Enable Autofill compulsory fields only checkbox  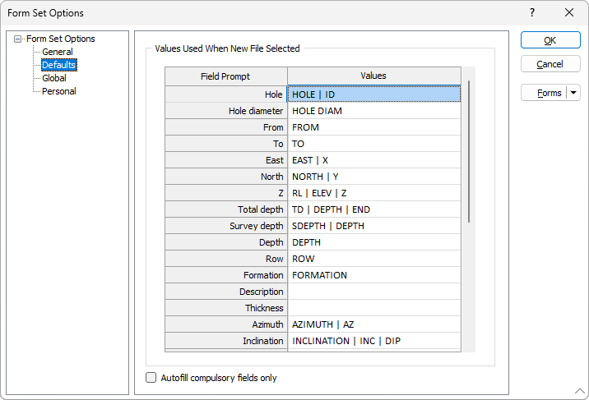pos(151,378)
